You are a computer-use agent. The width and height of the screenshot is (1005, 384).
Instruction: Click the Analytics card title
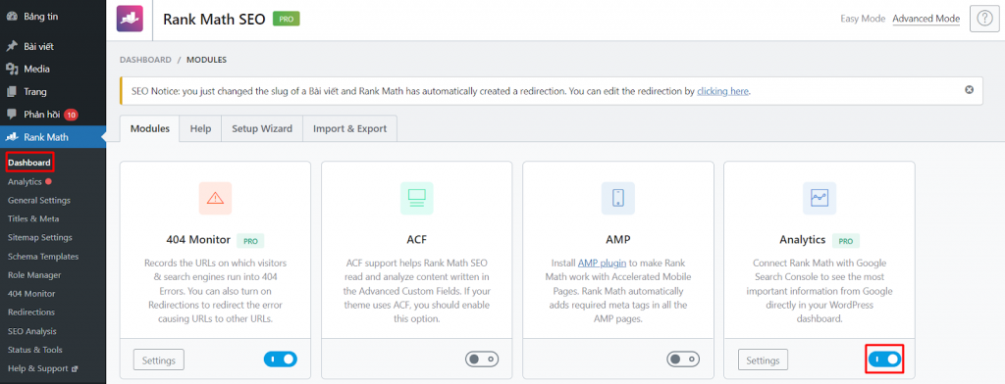pyautogui.click(x=803, y=240)
